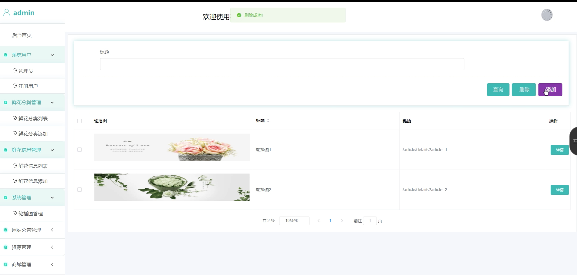Click the 鲜花信息管理 section document icon

(x=5, y=150)
